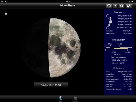Tap the Julian Day value
This screenshot has height=102, width=136.
pyautogui.click(x=127, y=74)
